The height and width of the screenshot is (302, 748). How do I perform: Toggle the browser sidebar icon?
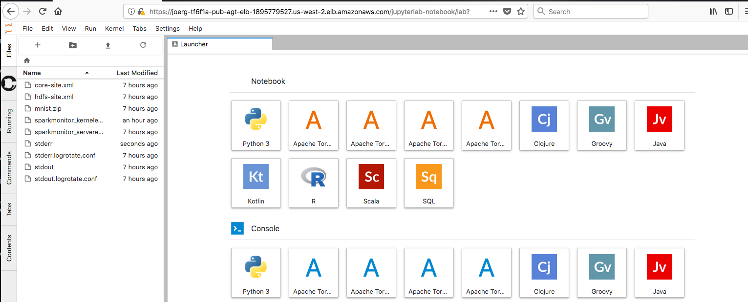point(729,11)
